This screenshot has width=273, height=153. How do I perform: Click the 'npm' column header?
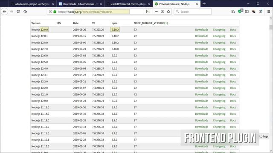click(114, 23)
